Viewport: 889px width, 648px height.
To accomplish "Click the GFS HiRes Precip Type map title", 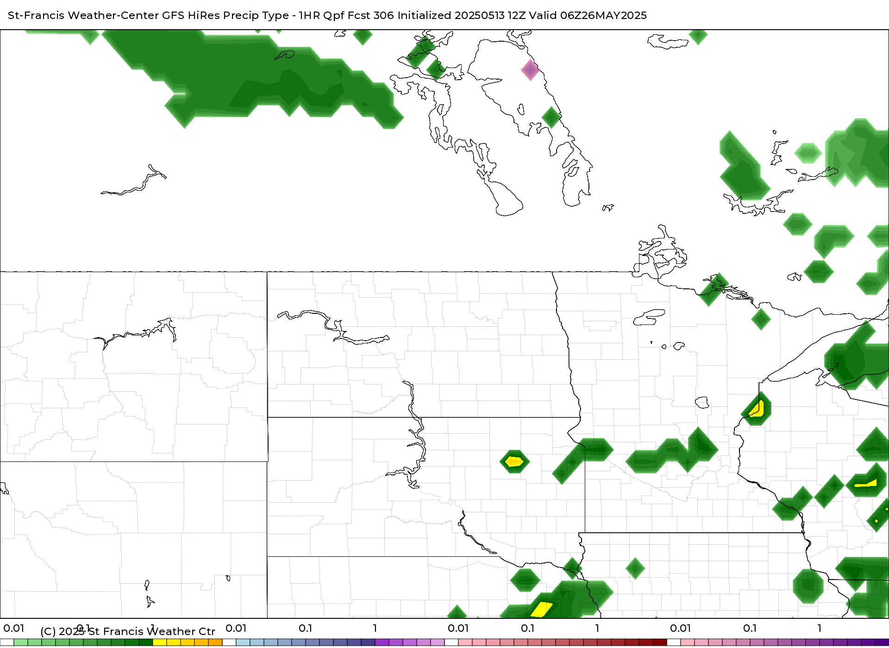I will point(327,15).
